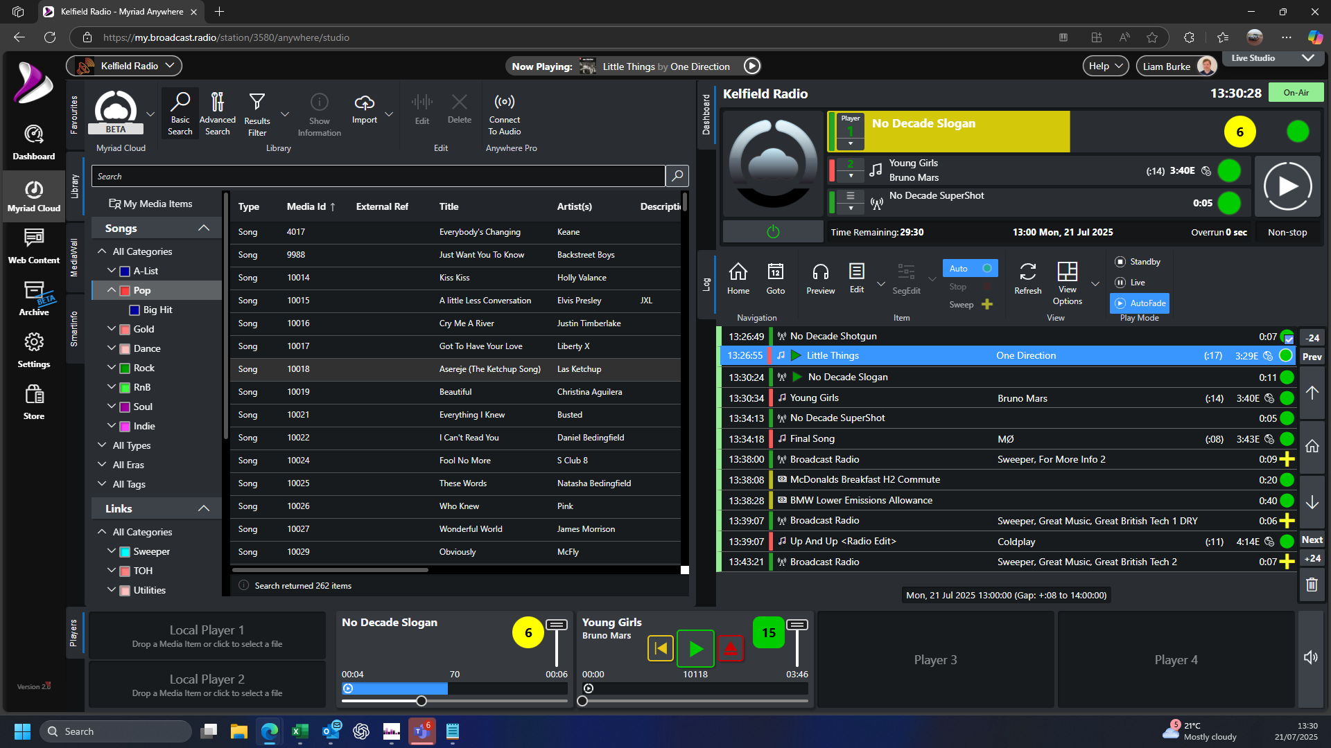
Task: Click the library Search input field
Action: (378, 176)
